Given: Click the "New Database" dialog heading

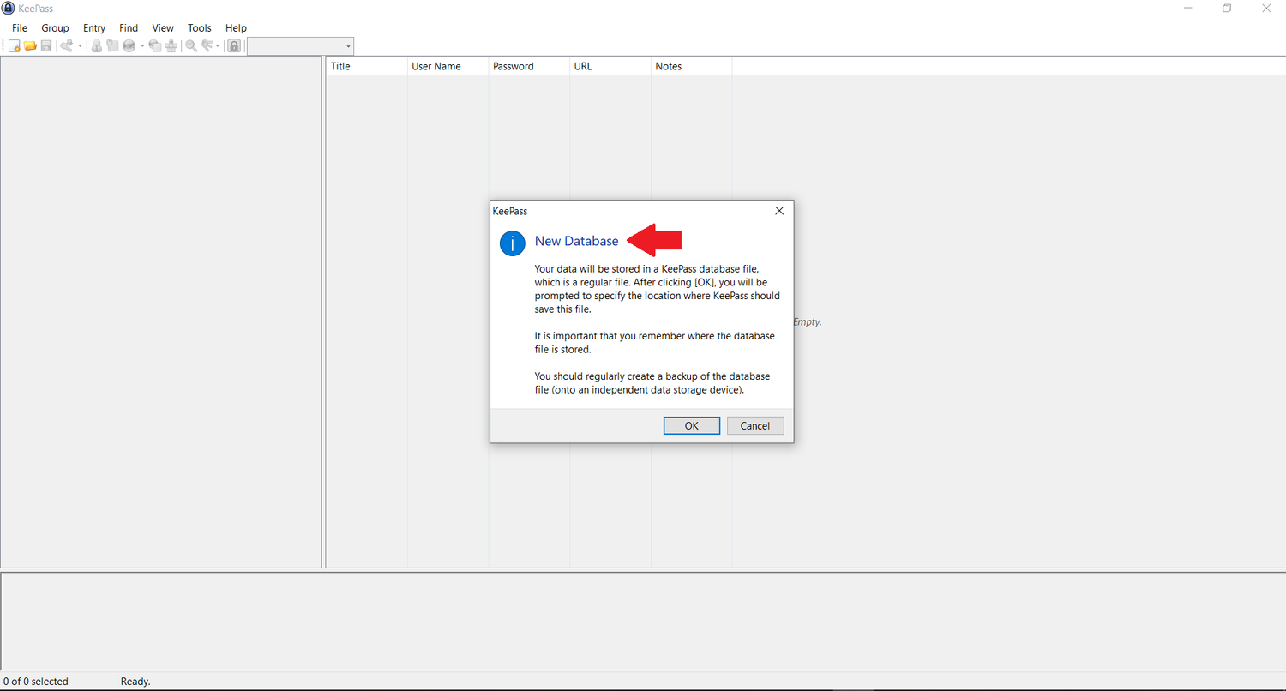Looking at the screenshot, I should pyautogui.click(x=576, y=242).
